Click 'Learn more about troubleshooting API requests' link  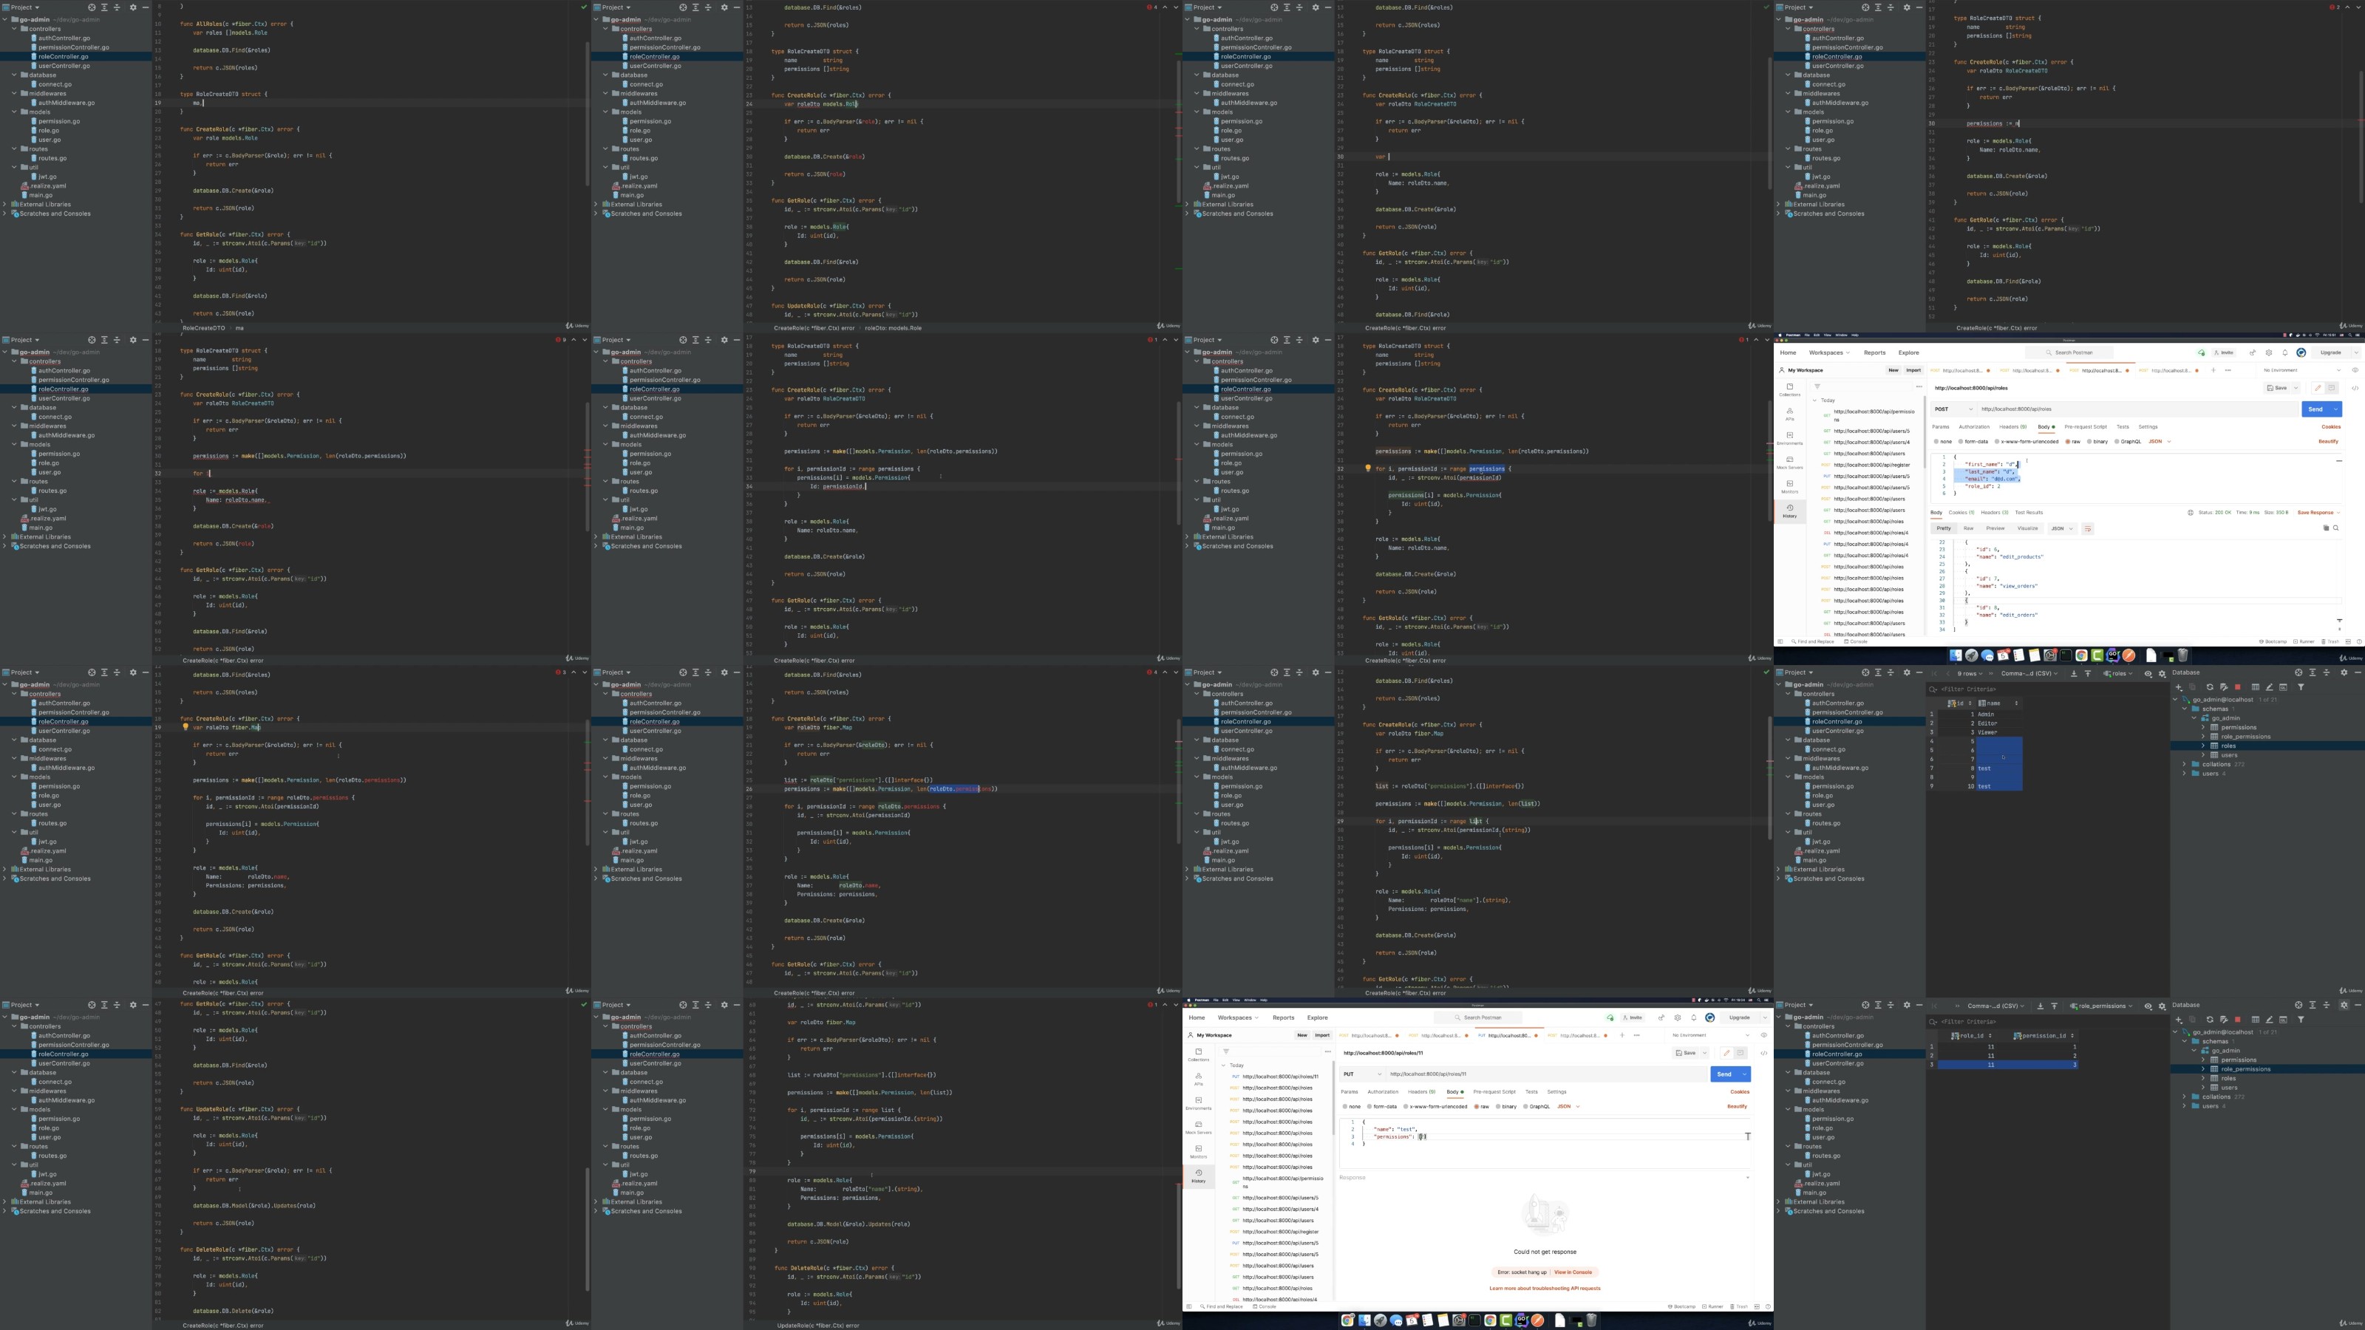(1545, 1288)
